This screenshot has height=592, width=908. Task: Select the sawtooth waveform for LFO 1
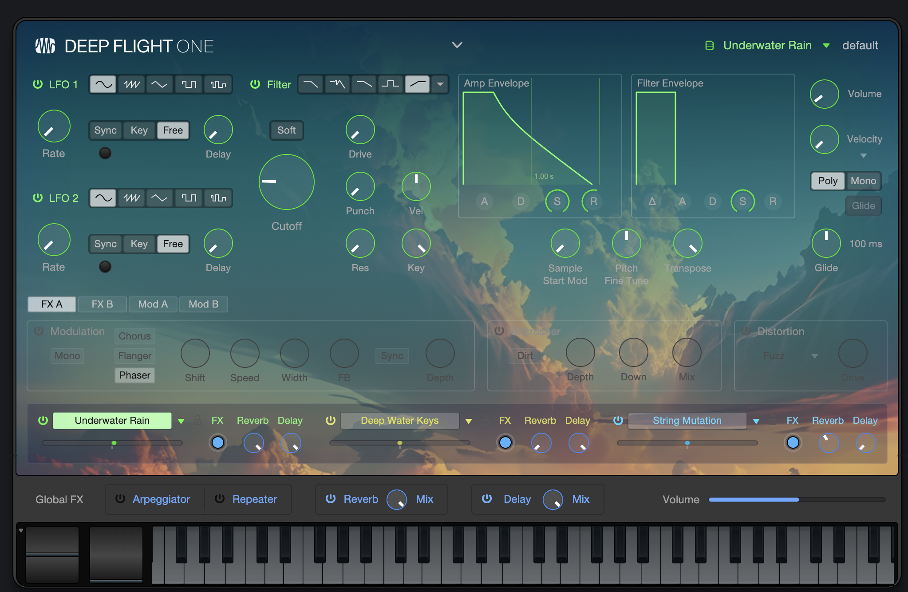[x=132, y=84]
